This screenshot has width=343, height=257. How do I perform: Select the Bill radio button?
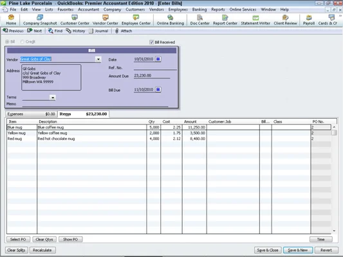click(7, 42)
